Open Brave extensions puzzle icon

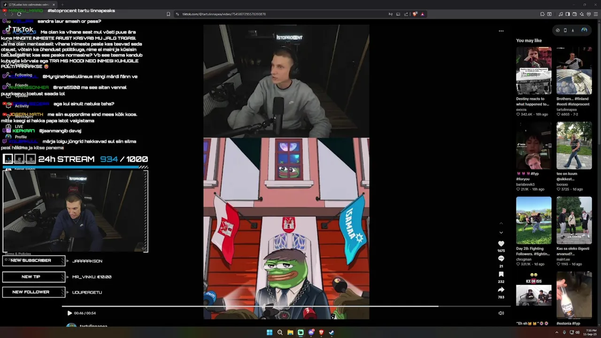542,14
